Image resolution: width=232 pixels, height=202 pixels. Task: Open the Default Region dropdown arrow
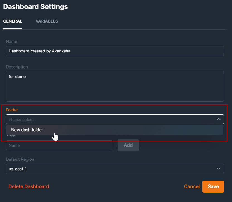point(219,169)
